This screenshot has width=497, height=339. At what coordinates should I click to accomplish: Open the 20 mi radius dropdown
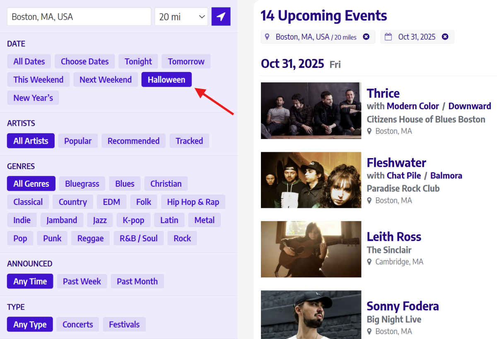pyautogui.click(x=182, y=17)
